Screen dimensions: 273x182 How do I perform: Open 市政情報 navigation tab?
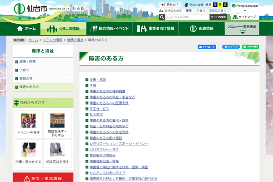coord(204,28)
